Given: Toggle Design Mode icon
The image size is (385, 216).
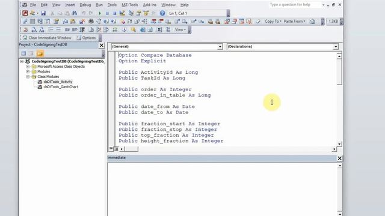Looking at the screenshot, I should click(x=122, y=13).
